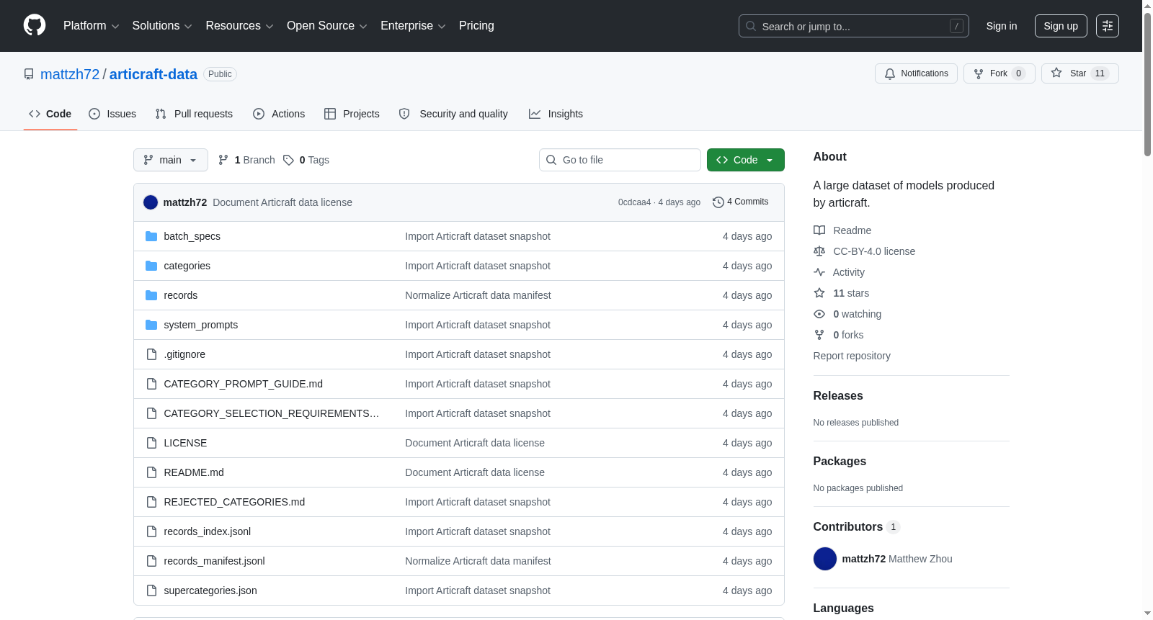Click the forks icon in About
Viewport: 1153px width, 620px height.
tap(819, 335)
